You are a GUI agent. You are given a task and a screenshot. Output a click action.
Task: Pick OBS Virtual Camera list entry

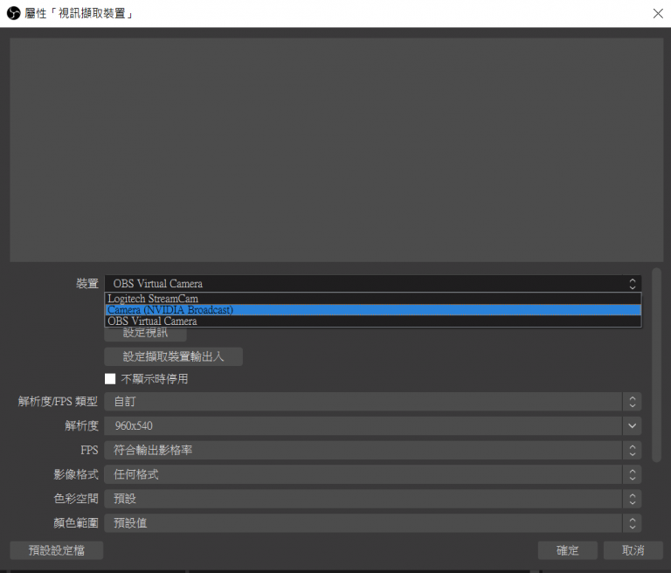[373, 321]
